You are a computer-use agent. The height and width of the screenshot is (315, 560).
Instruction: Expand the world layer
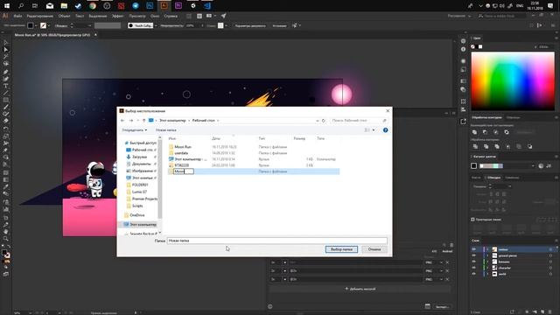pyautogui.click(x=487, y=274)
